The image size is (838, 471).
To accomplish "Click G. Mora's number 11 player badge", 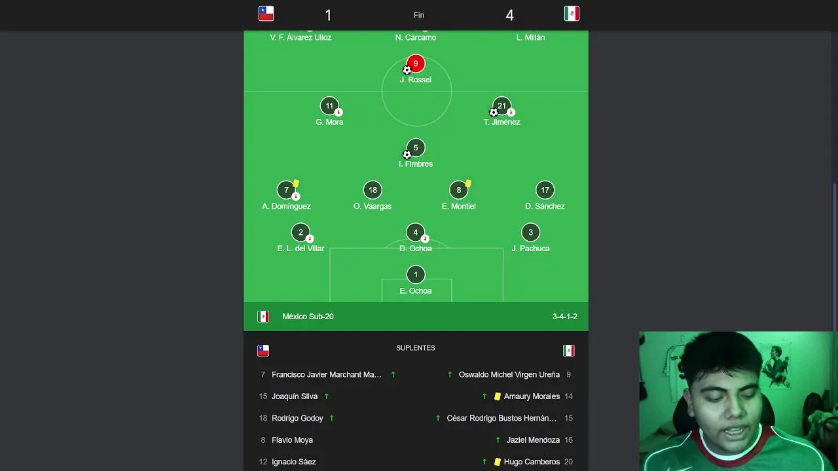I will (329, 106).
